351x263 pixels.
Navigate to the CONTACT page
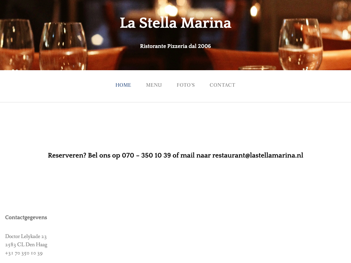coord(222,85)
